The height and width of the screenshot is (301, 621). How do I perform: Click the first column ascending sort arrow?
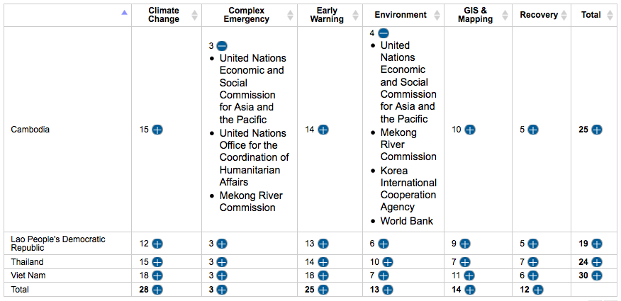[125, 13]
